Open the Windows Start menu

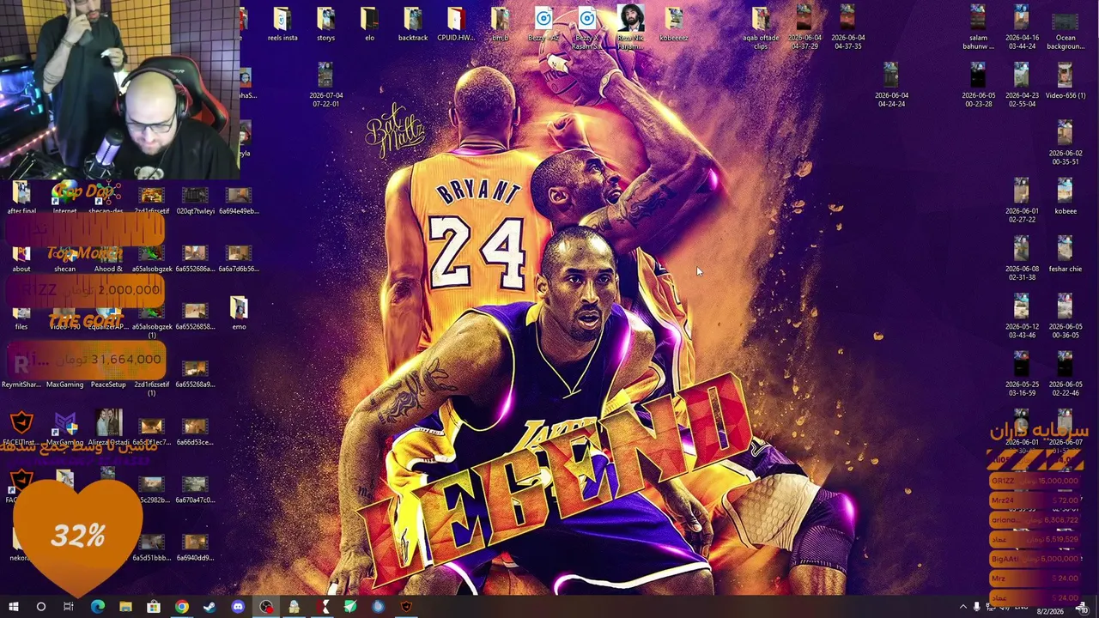click(13, 607)
